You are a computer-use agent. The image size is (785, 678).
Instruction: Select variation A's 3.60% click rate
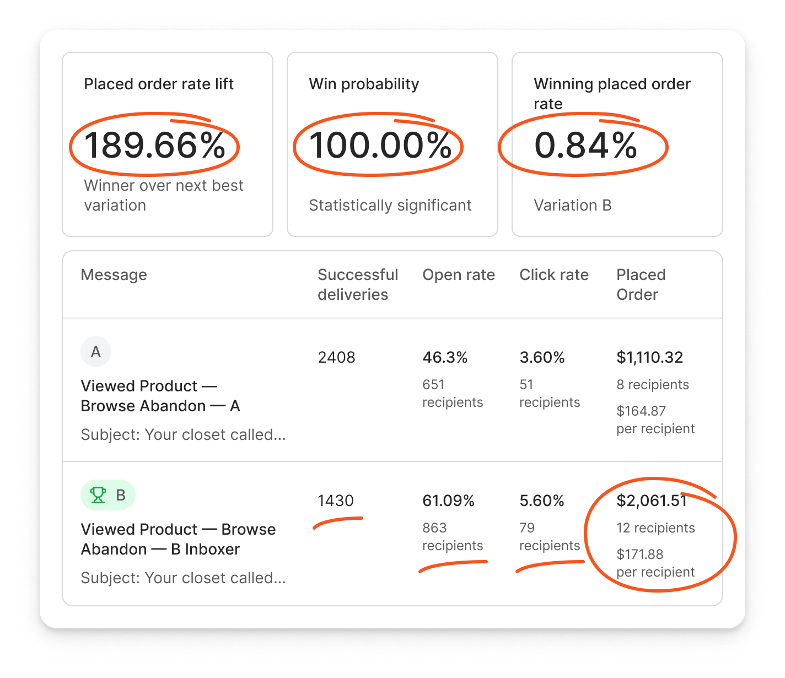point(542,357)
